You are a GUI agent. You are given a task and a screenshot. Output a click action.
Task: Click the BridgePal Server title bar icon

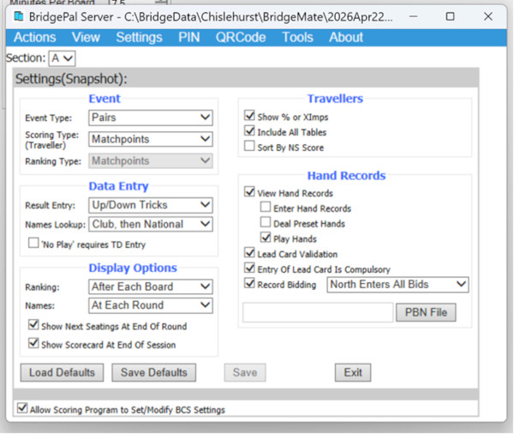(x=18, y=15)
